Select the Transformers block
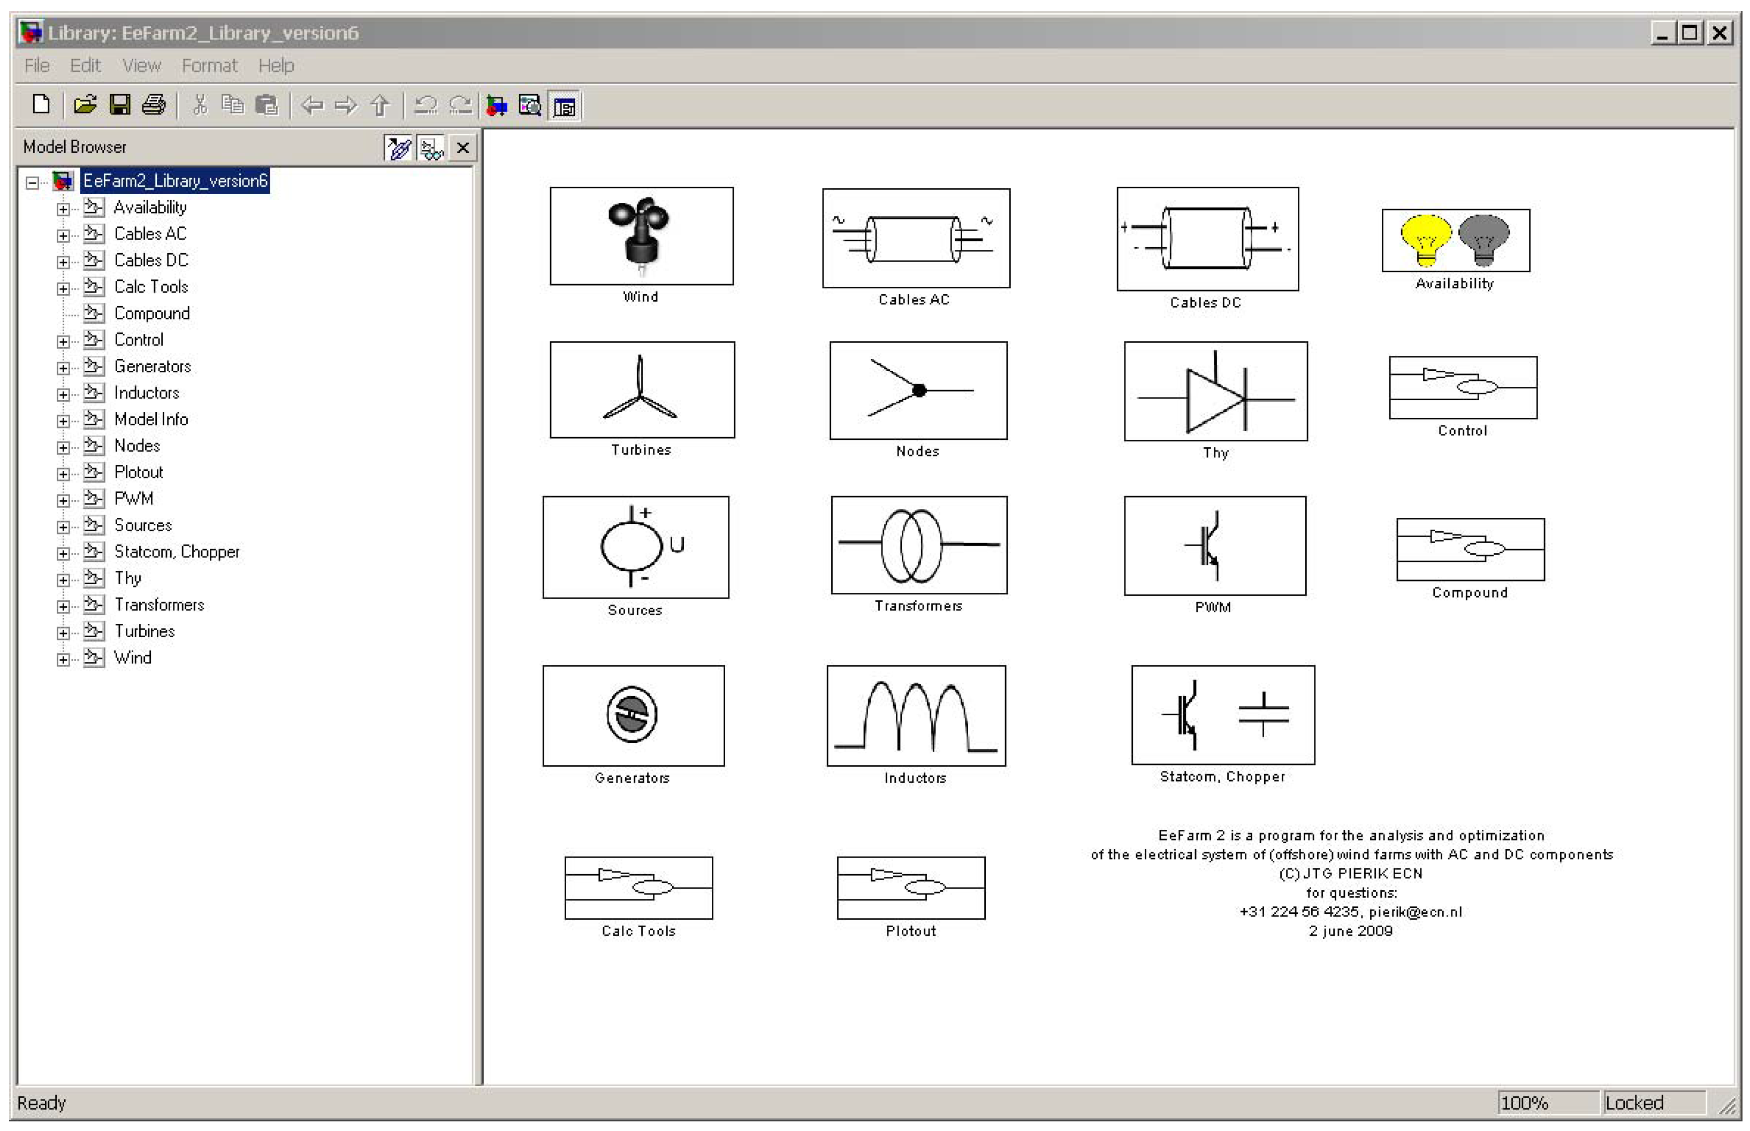 pyautogui.click(x=919, y=545)
